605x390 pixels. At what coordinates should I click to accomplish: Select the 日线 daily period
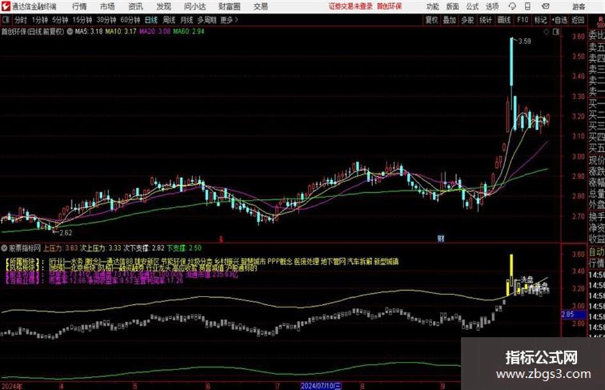(x=151, y=20)
